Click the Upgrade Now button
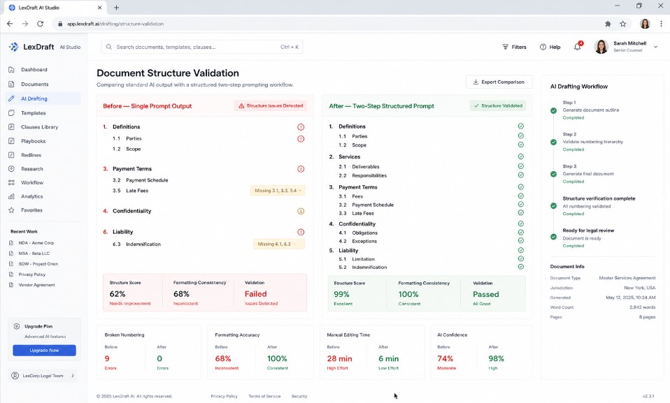 coord(45,350)
